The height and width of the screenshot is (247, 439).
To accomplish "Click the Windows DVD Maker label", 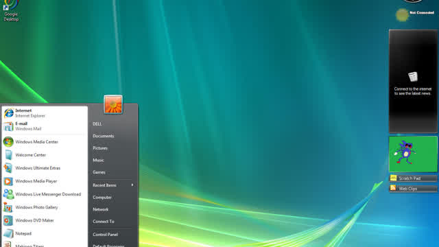I will (x=34, y=220).
